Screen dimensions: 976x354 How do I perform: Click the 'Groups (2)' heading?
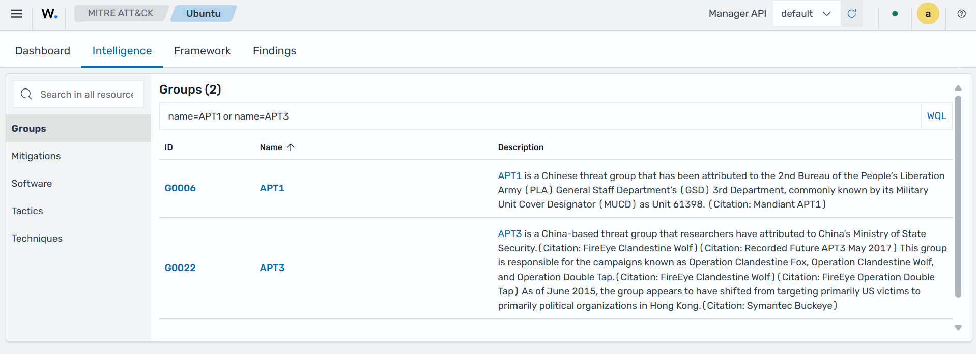tap(190, 90)
